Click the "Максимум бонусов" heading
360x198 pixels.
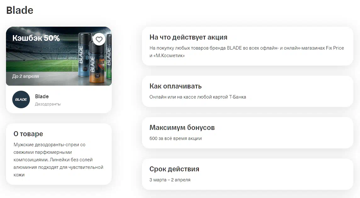tap(182, 128)
